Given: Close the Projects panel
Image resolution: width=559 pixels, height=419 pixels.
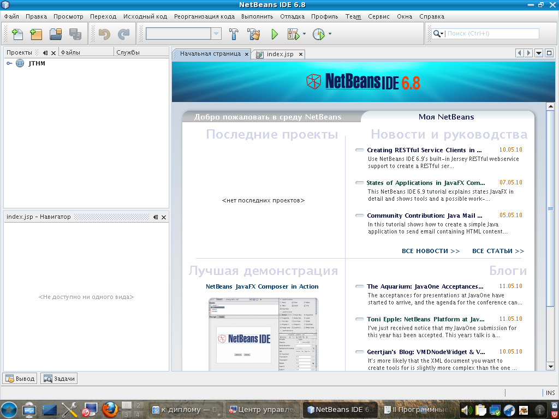Looking at the screenshot, I should click(x=53, y=53).
